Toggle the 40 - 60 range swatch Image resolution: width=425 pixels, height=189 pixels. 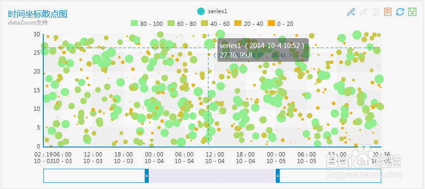205,24
